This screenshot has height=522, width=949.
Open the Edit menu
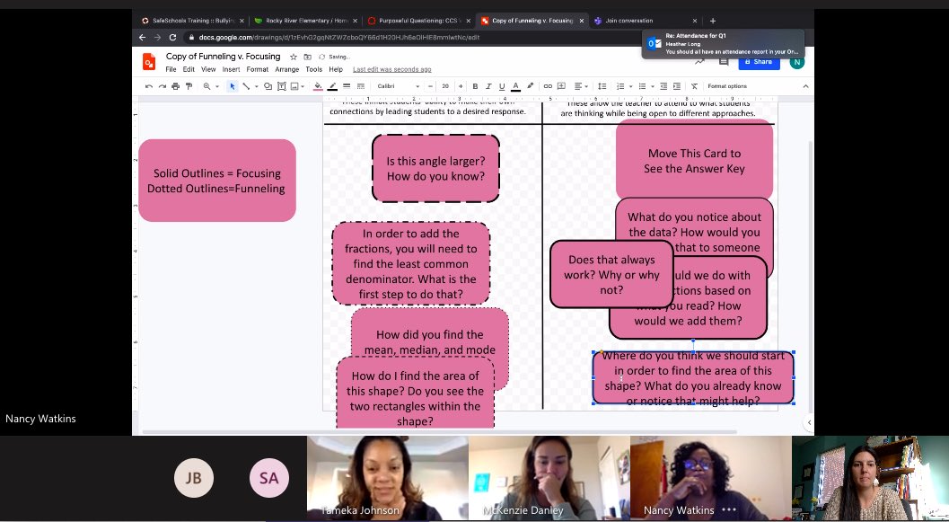pos(189,70)
